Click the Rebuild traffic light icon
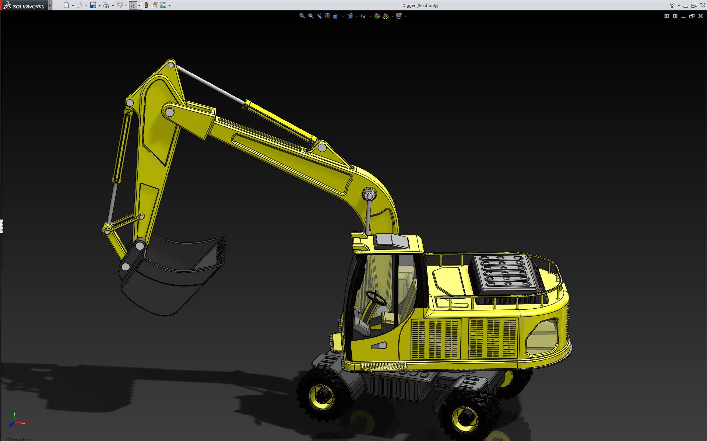707x442 pixels. pyautogui.click(x=146, y=5)
